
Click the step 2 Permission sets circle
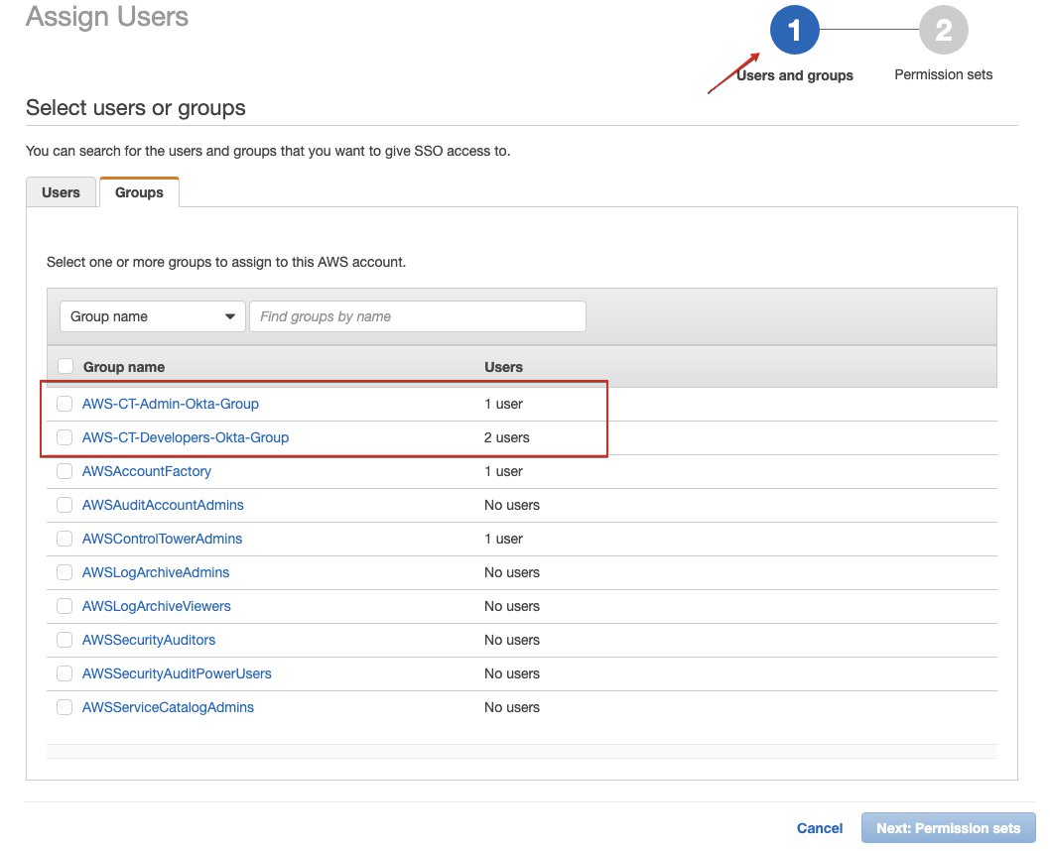pyautogui.click(x=944, y=30)
